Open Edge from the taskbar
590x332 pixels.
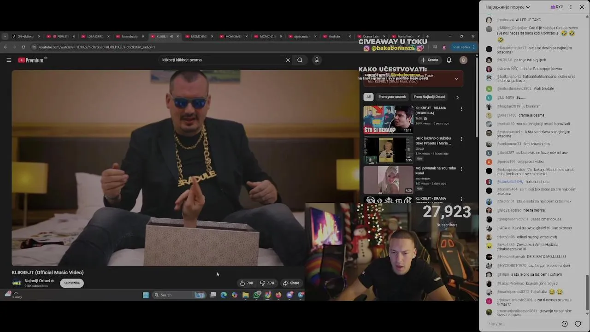click(x=224, y=295)
